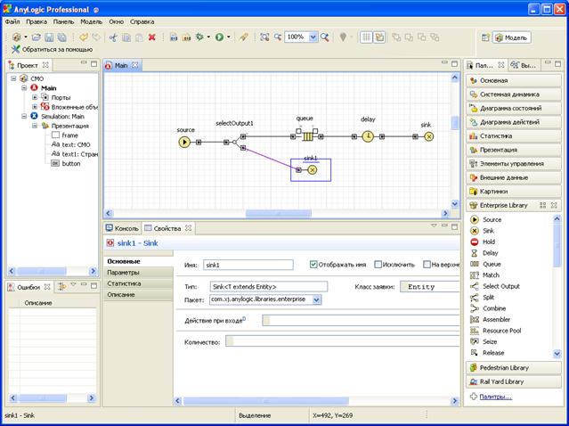Toggle the grid display toolbar button
Image resolution: width=569 pixels, height=426 pixels.
(366, 37)
